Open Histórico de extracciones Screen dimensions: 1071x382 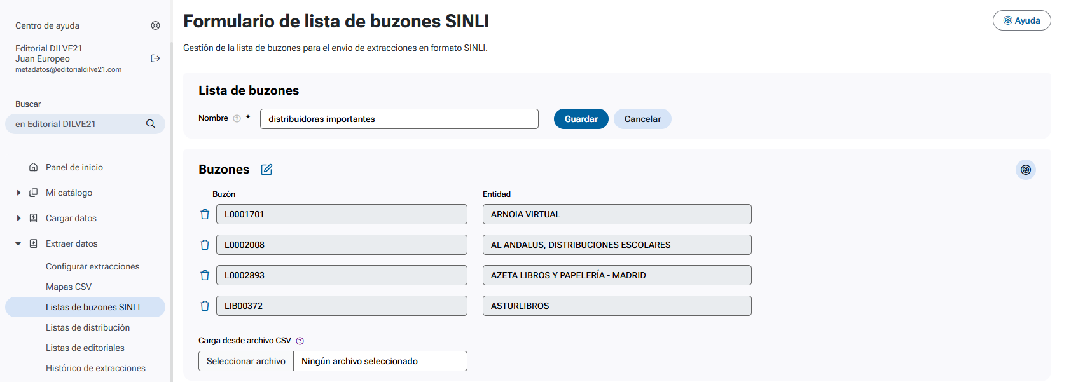tap(95, 368)
